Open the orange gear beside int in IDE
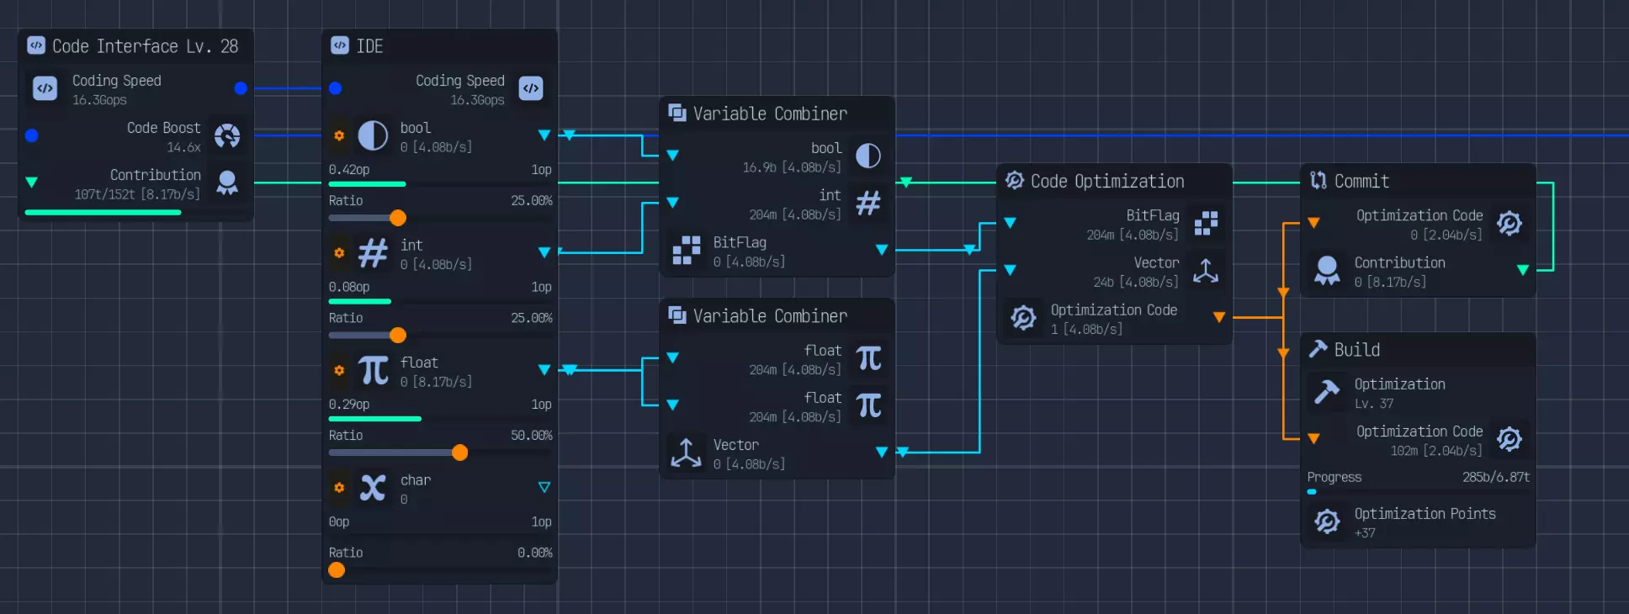 [x=339, y=252]
